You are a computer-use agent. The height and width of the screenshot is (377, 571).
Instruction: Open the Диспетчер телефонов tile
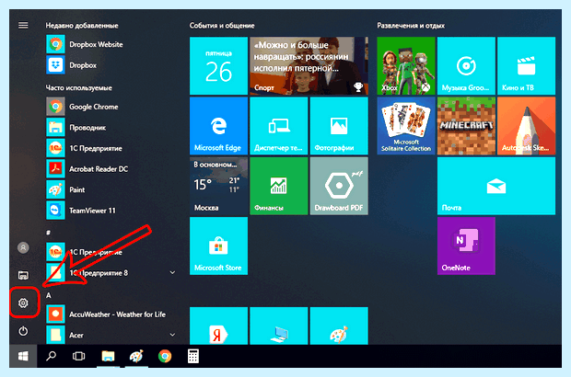pyautogui.click(x=278, y=126)
